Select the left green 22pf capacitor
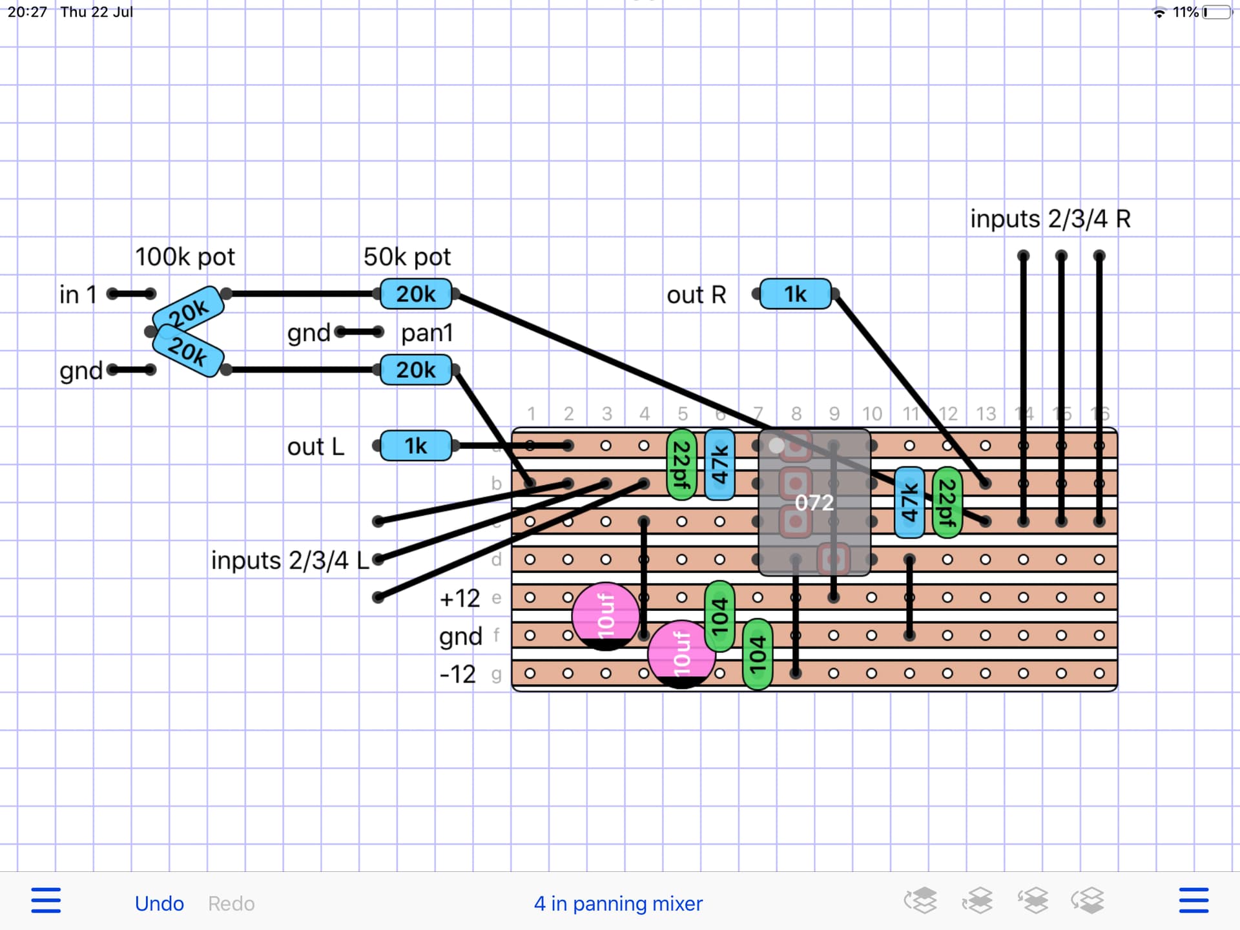Image resolution: width=1240 pixels, height=930 pixels. tap(681, 465)
